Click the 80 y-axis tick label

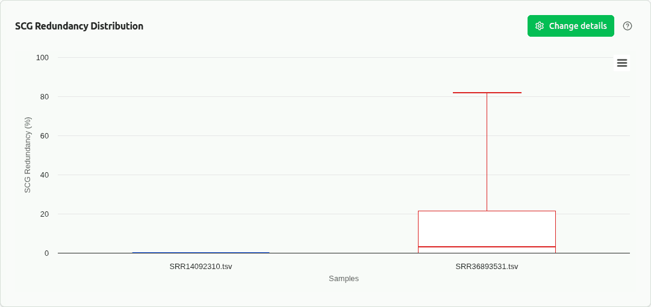44,96
